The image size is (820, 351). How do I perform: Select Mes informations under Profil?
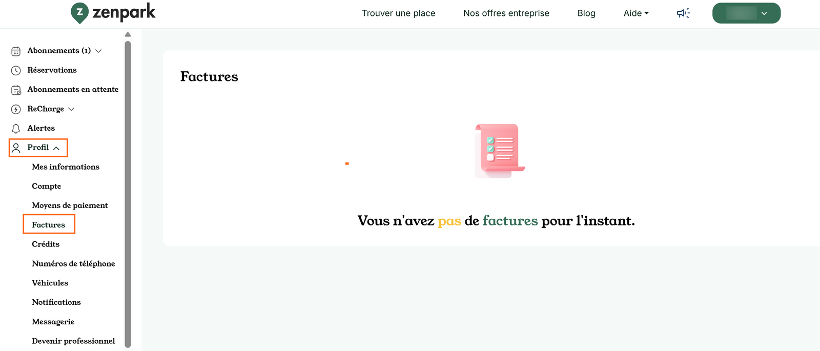point(66,167)
